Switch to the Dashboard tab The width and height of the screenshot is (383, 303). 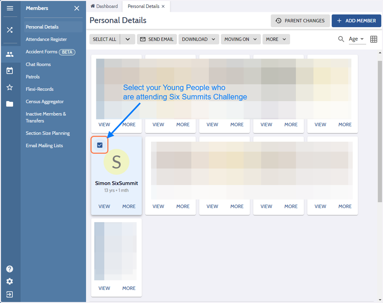(104, 6)
